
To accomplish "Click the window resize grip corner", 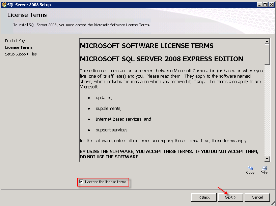I will coord(273,203).
